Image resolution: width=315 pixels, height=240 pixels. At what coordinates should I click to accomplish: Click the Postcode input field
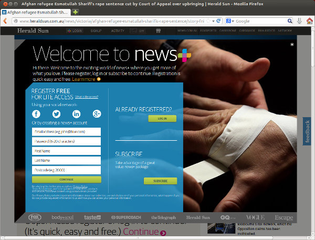[x=66, y=170]
